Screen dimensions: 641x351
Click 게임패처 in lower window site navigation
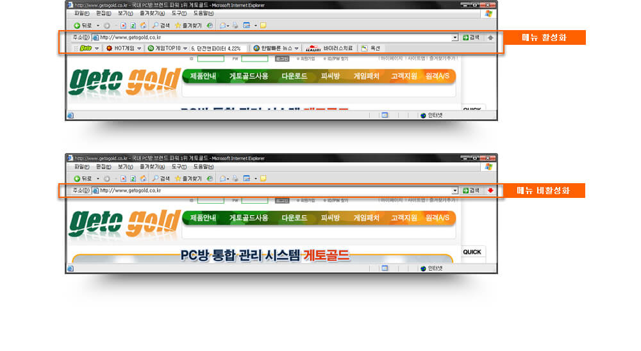(366, 218)
